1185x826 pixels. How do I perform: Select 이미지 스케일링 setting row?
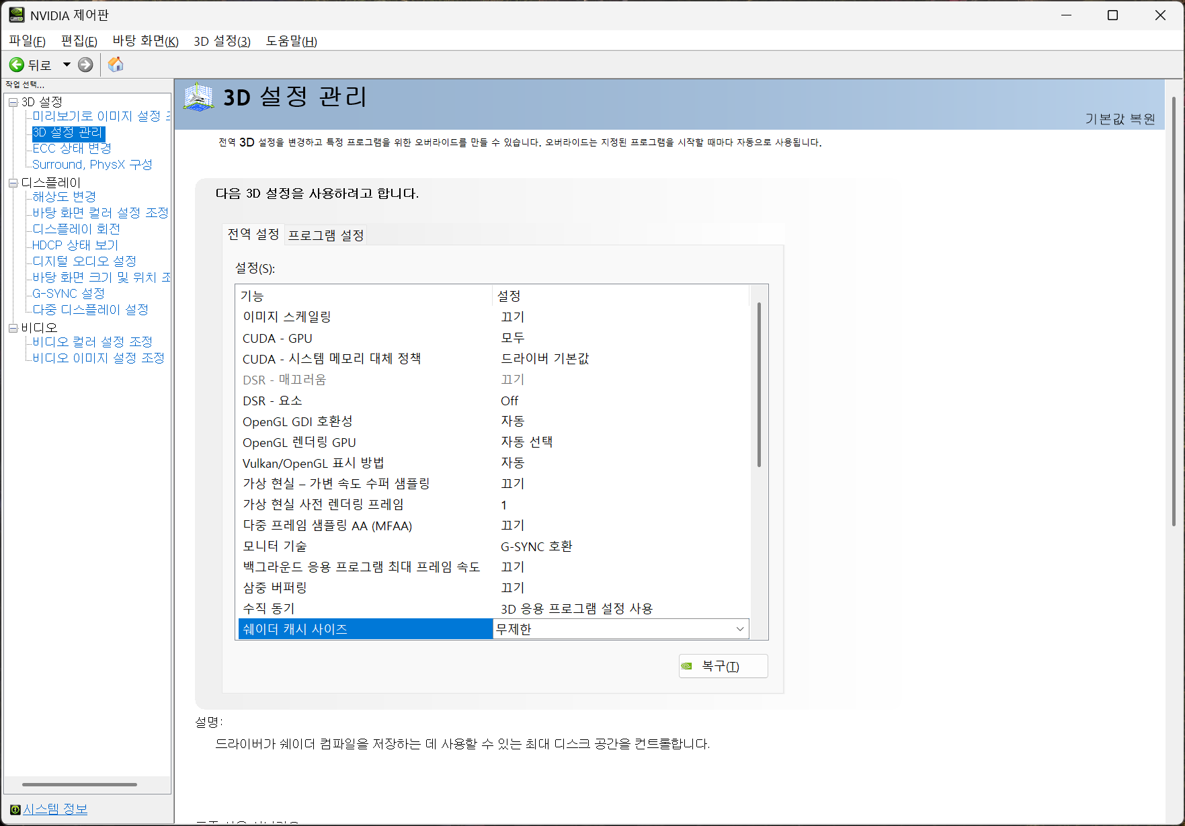click(x=493, y=317)
